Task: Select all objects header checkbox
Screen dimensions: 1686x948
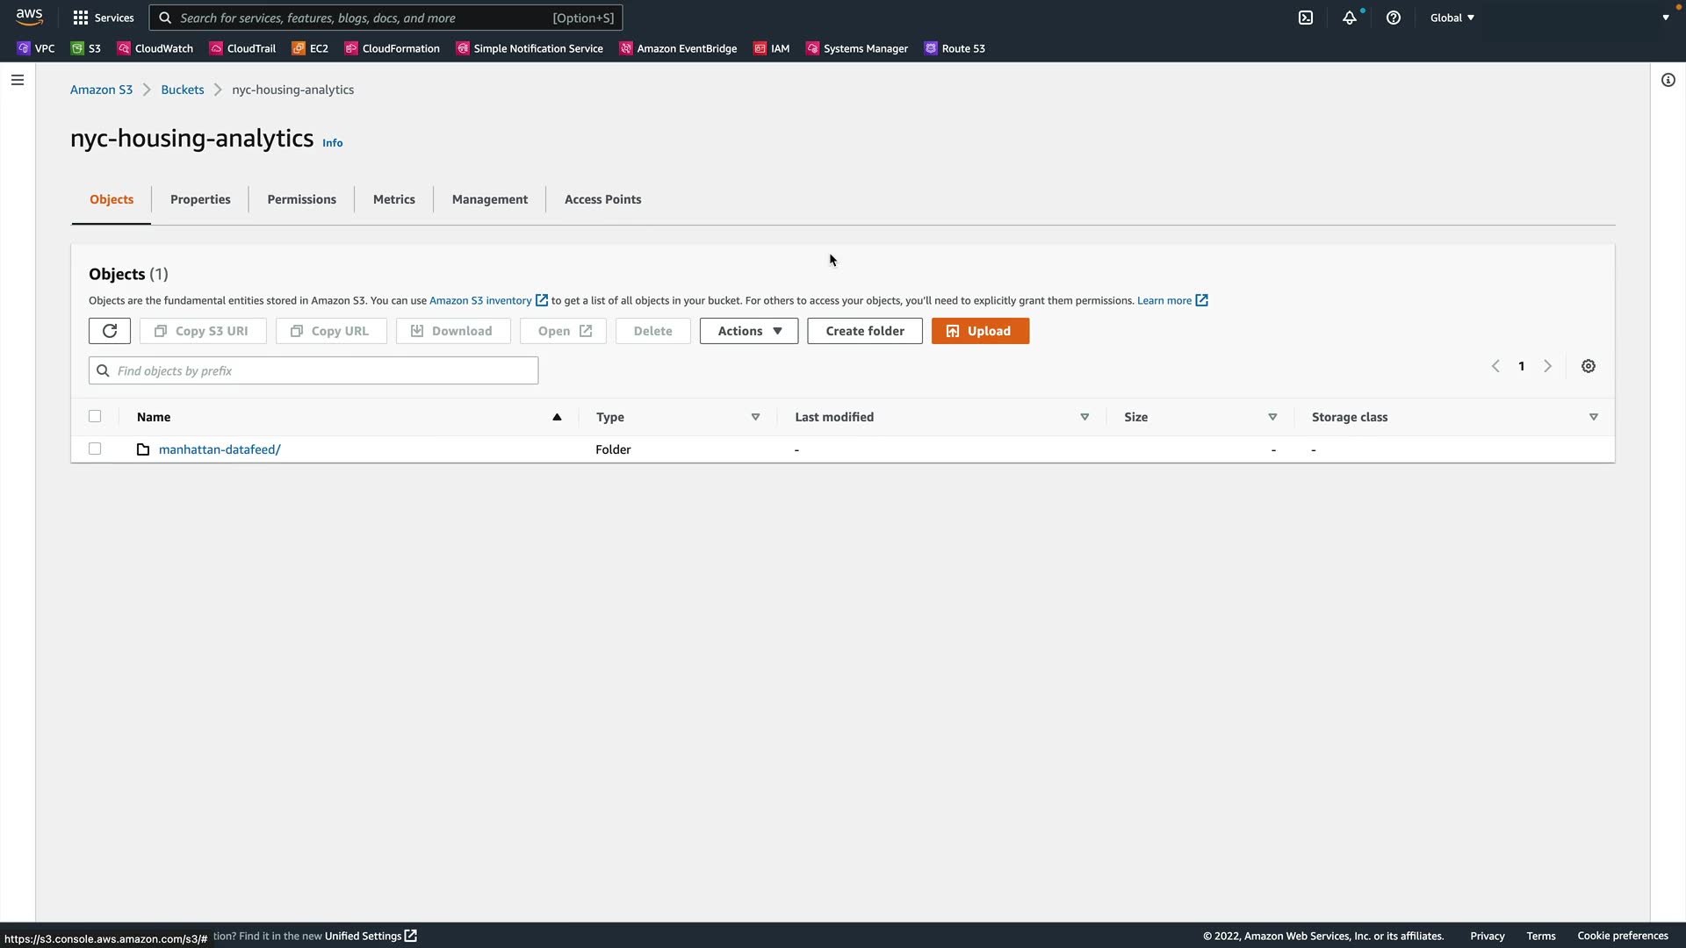Action: tap(95, 416)
